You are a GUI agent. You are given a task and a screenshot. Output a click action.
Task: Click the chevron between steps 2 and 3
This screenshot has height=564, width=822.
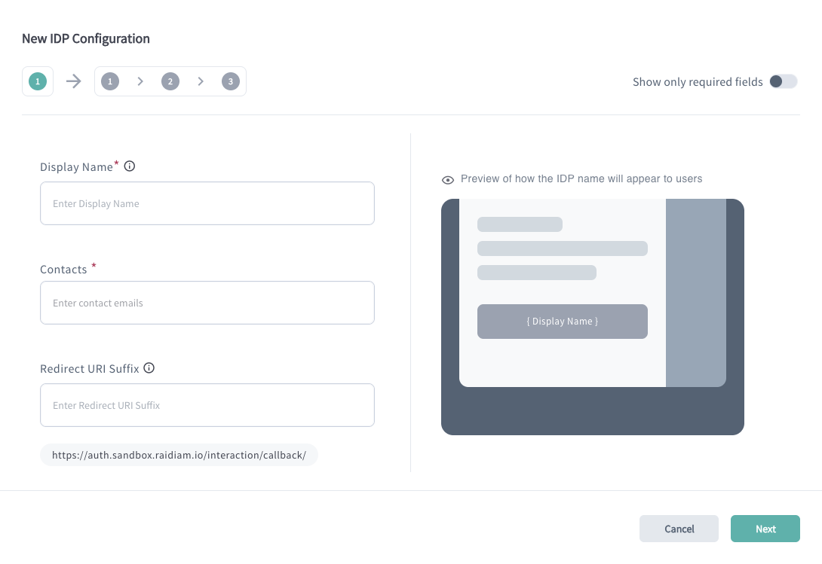(x=201, y=81)
